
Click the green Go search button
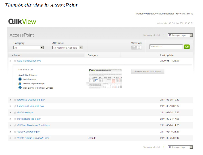[187, 47]
